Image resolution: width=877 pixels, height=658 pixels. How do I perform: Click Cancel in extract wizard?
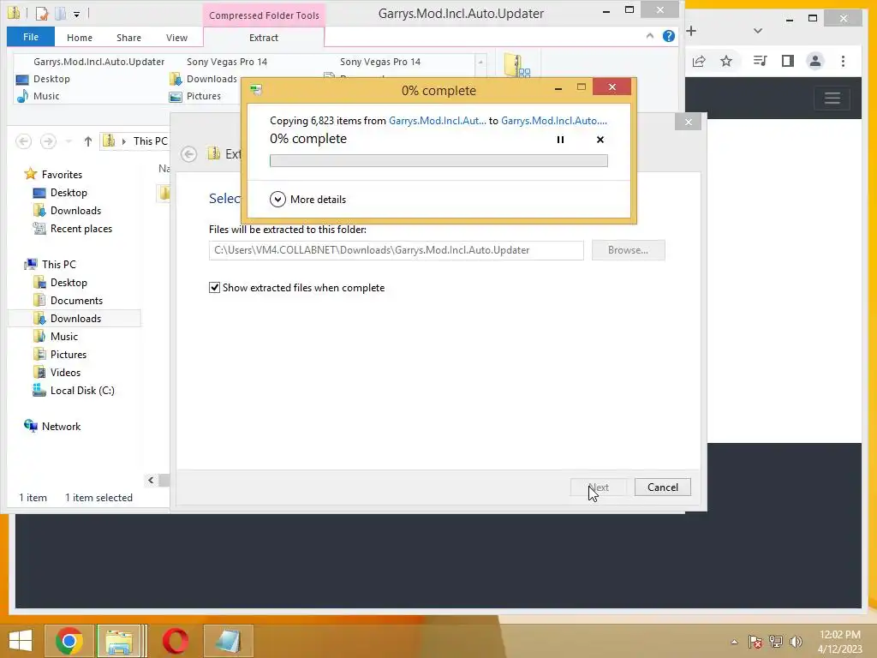click(x=663, y=488)
